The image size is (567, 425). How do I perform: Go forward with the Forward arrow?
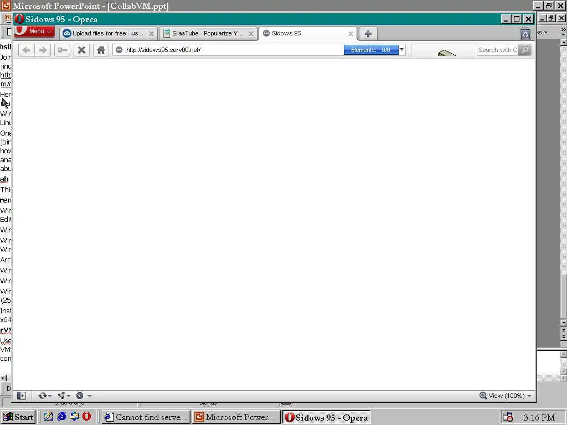coord(43,50)
